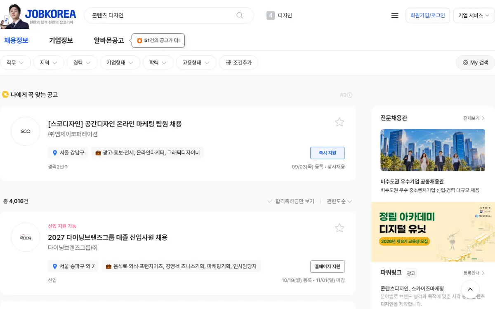Open the 공간디자인 온라인 마케팅 팀원 채용 posting
The width and height of the screenshot is (495, 309).
click(115, 124)
